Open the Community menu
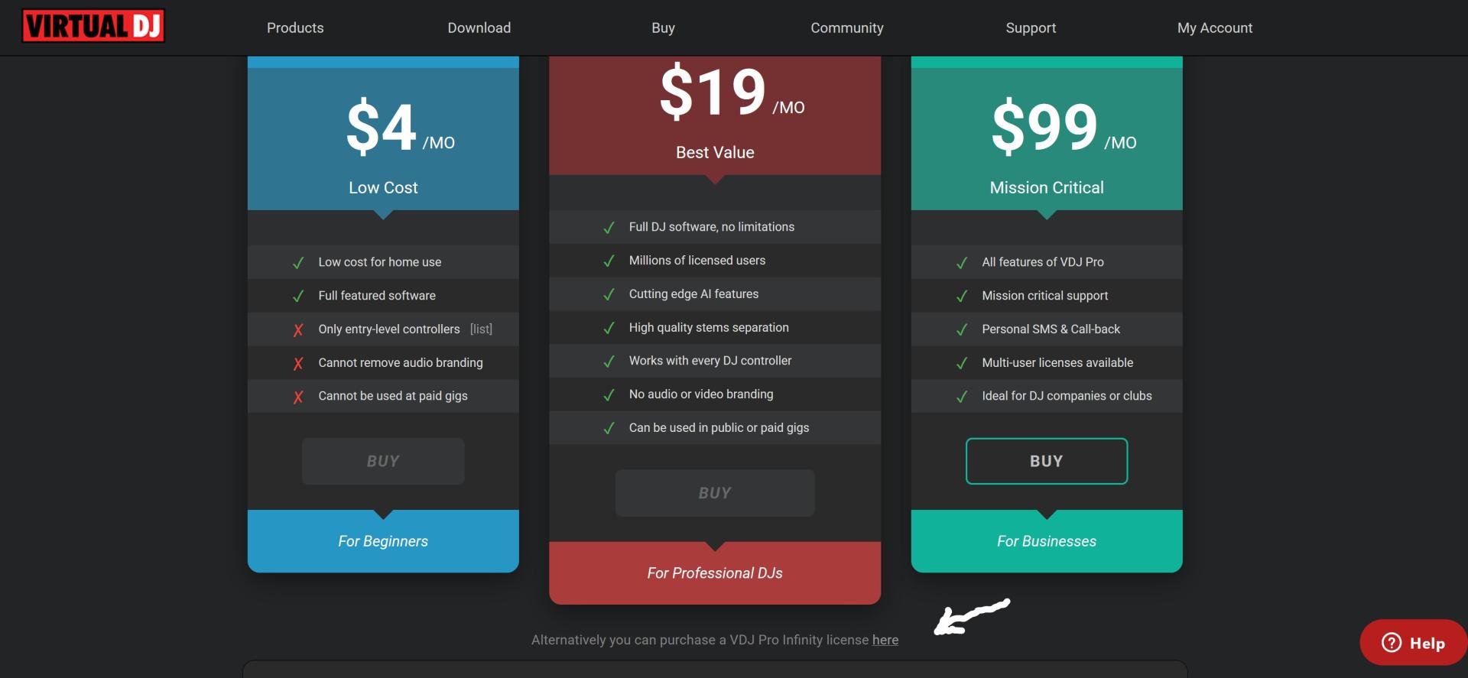1468x678 pixels. click(847, 28)
